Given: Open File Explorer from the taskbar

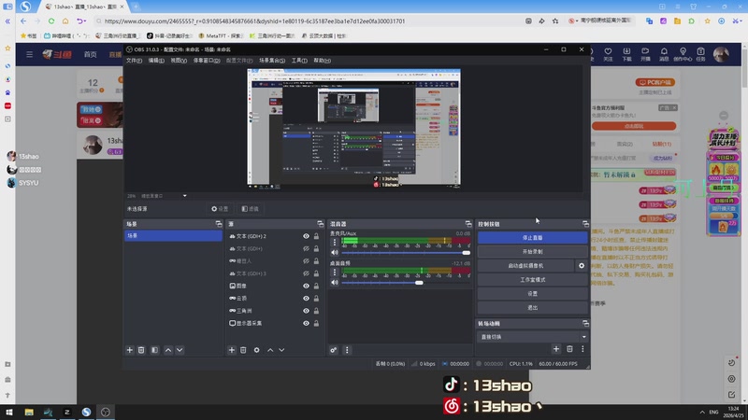Looking at the screenshot, I should (29, 412).
